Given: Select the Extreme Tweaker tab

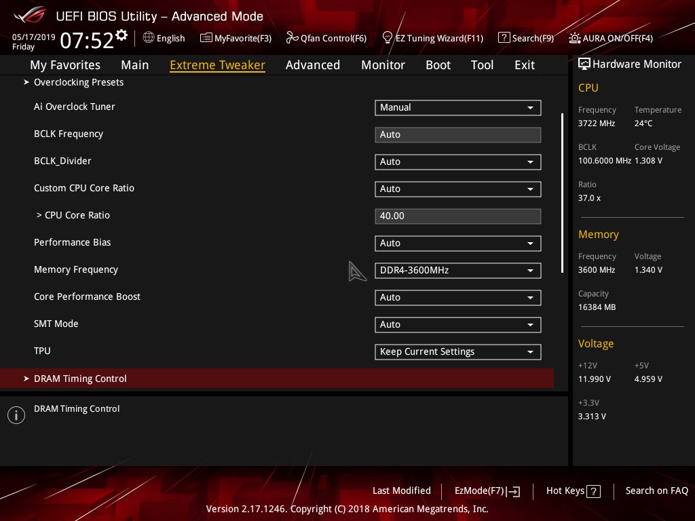Looking at the screenshot, I should tap(218, 64).
